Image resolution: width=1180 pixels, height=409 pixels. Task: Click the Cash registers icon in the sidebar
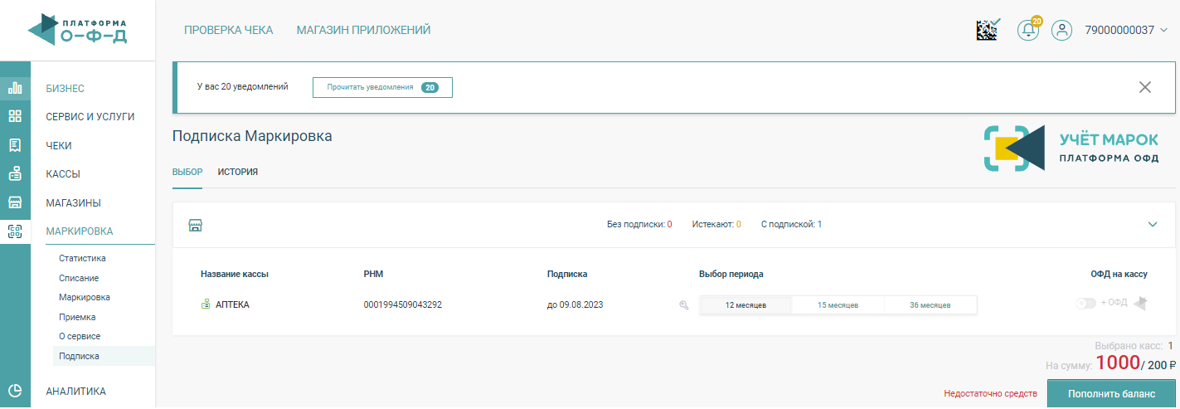pos(15,174)
